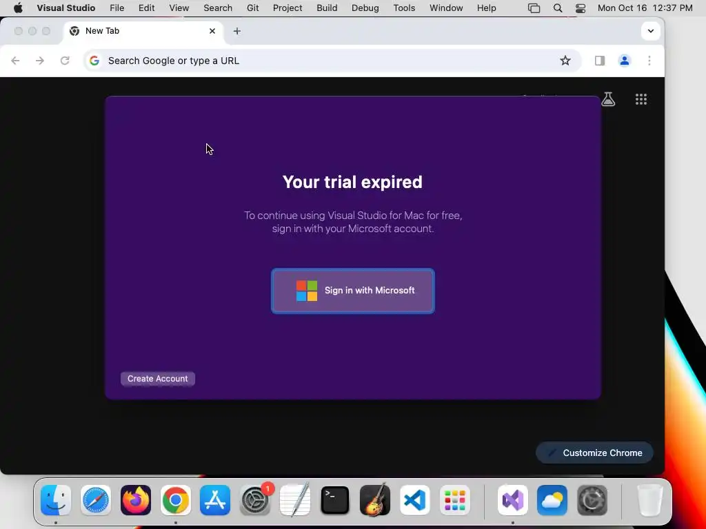Open the Git menu
The width and height of the screenshot is (706, 529).
point(252,8)
